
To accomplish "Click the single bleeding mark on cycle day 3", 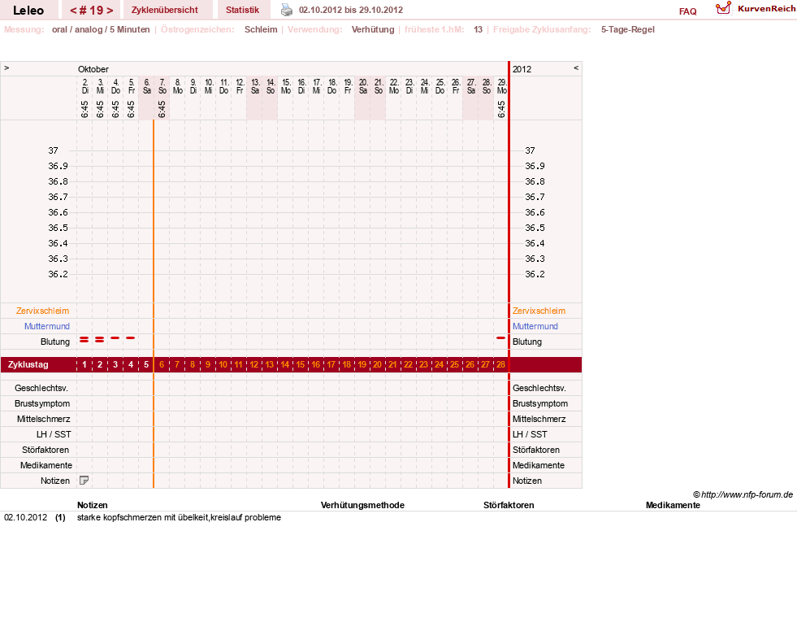I will (x=115, y=337).
